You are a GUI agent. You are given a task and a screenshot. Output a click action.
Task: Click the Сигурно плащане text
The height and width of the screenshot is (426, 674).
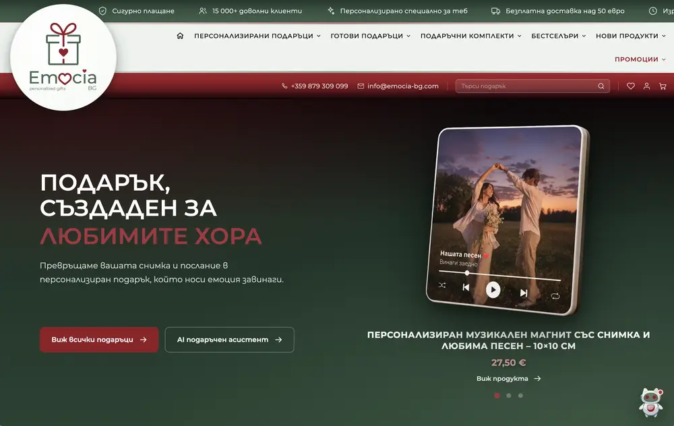coord(143,11)
